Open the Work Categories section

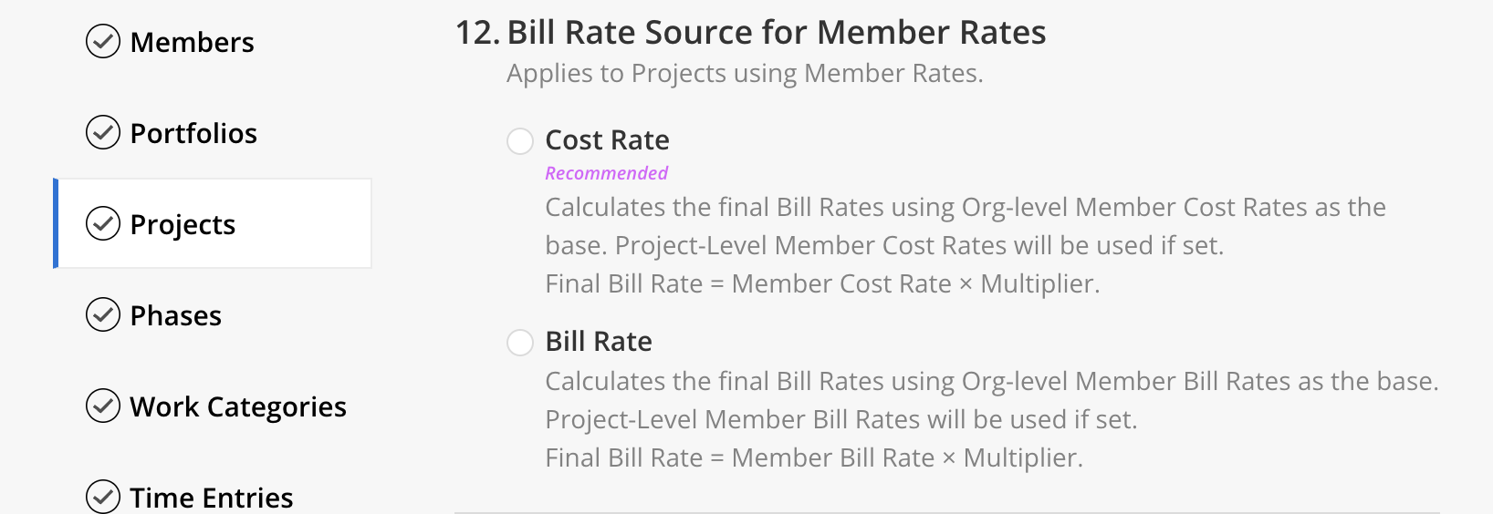pyautogui.click(x=238, y=406)
